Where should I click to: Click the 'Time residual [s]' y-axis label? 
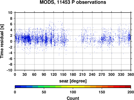pyautogui.click(x=2, y=41)
